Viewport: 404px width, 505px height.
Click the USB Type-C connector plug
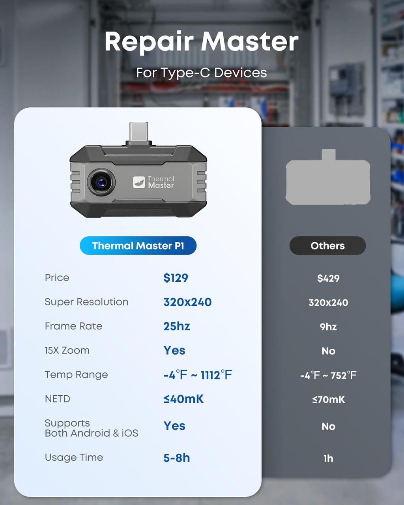pos(138,133)
